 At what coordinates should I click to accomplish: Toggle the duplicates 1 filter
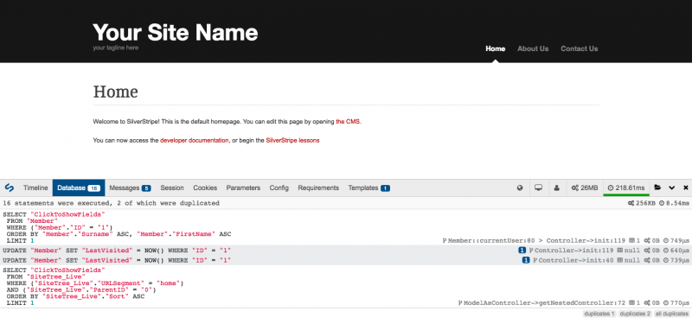[599, 314]
